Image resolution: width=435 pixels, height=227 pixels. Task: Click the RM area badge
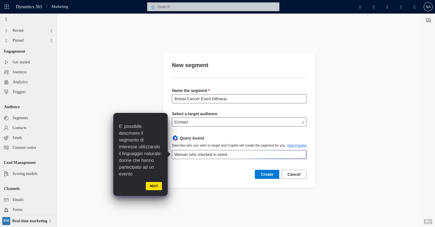[x=6, y=221]
